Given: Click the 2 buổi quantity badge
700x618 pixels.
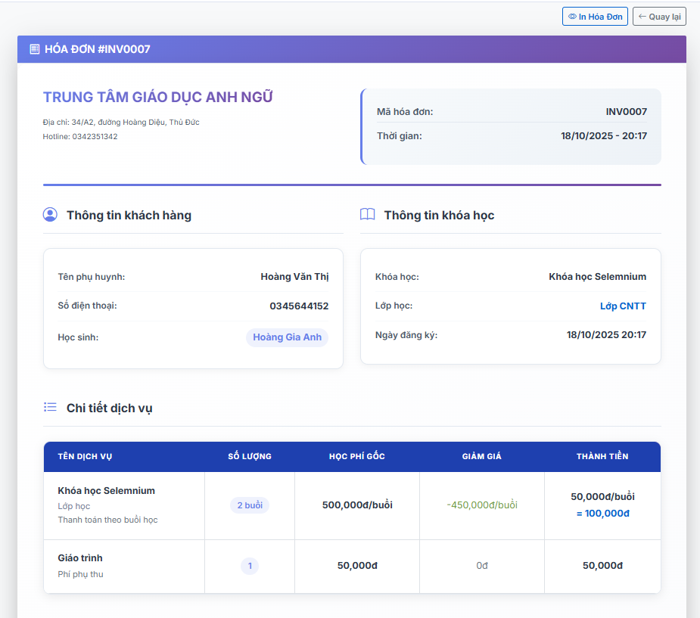Looking at the screenshot, I should 249,505.
